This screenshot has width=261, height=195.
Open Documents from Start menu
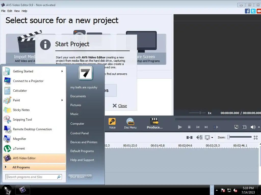tap(78, 96)
